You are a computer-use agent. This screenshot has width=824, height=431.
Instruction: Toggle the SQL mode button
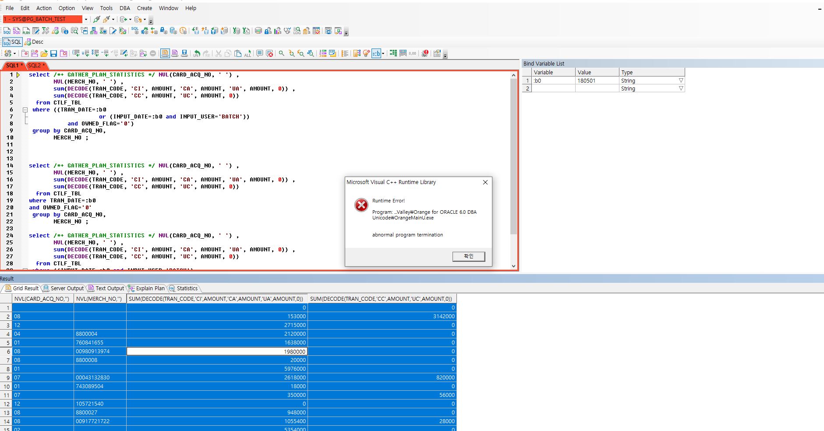click(12, 42)
